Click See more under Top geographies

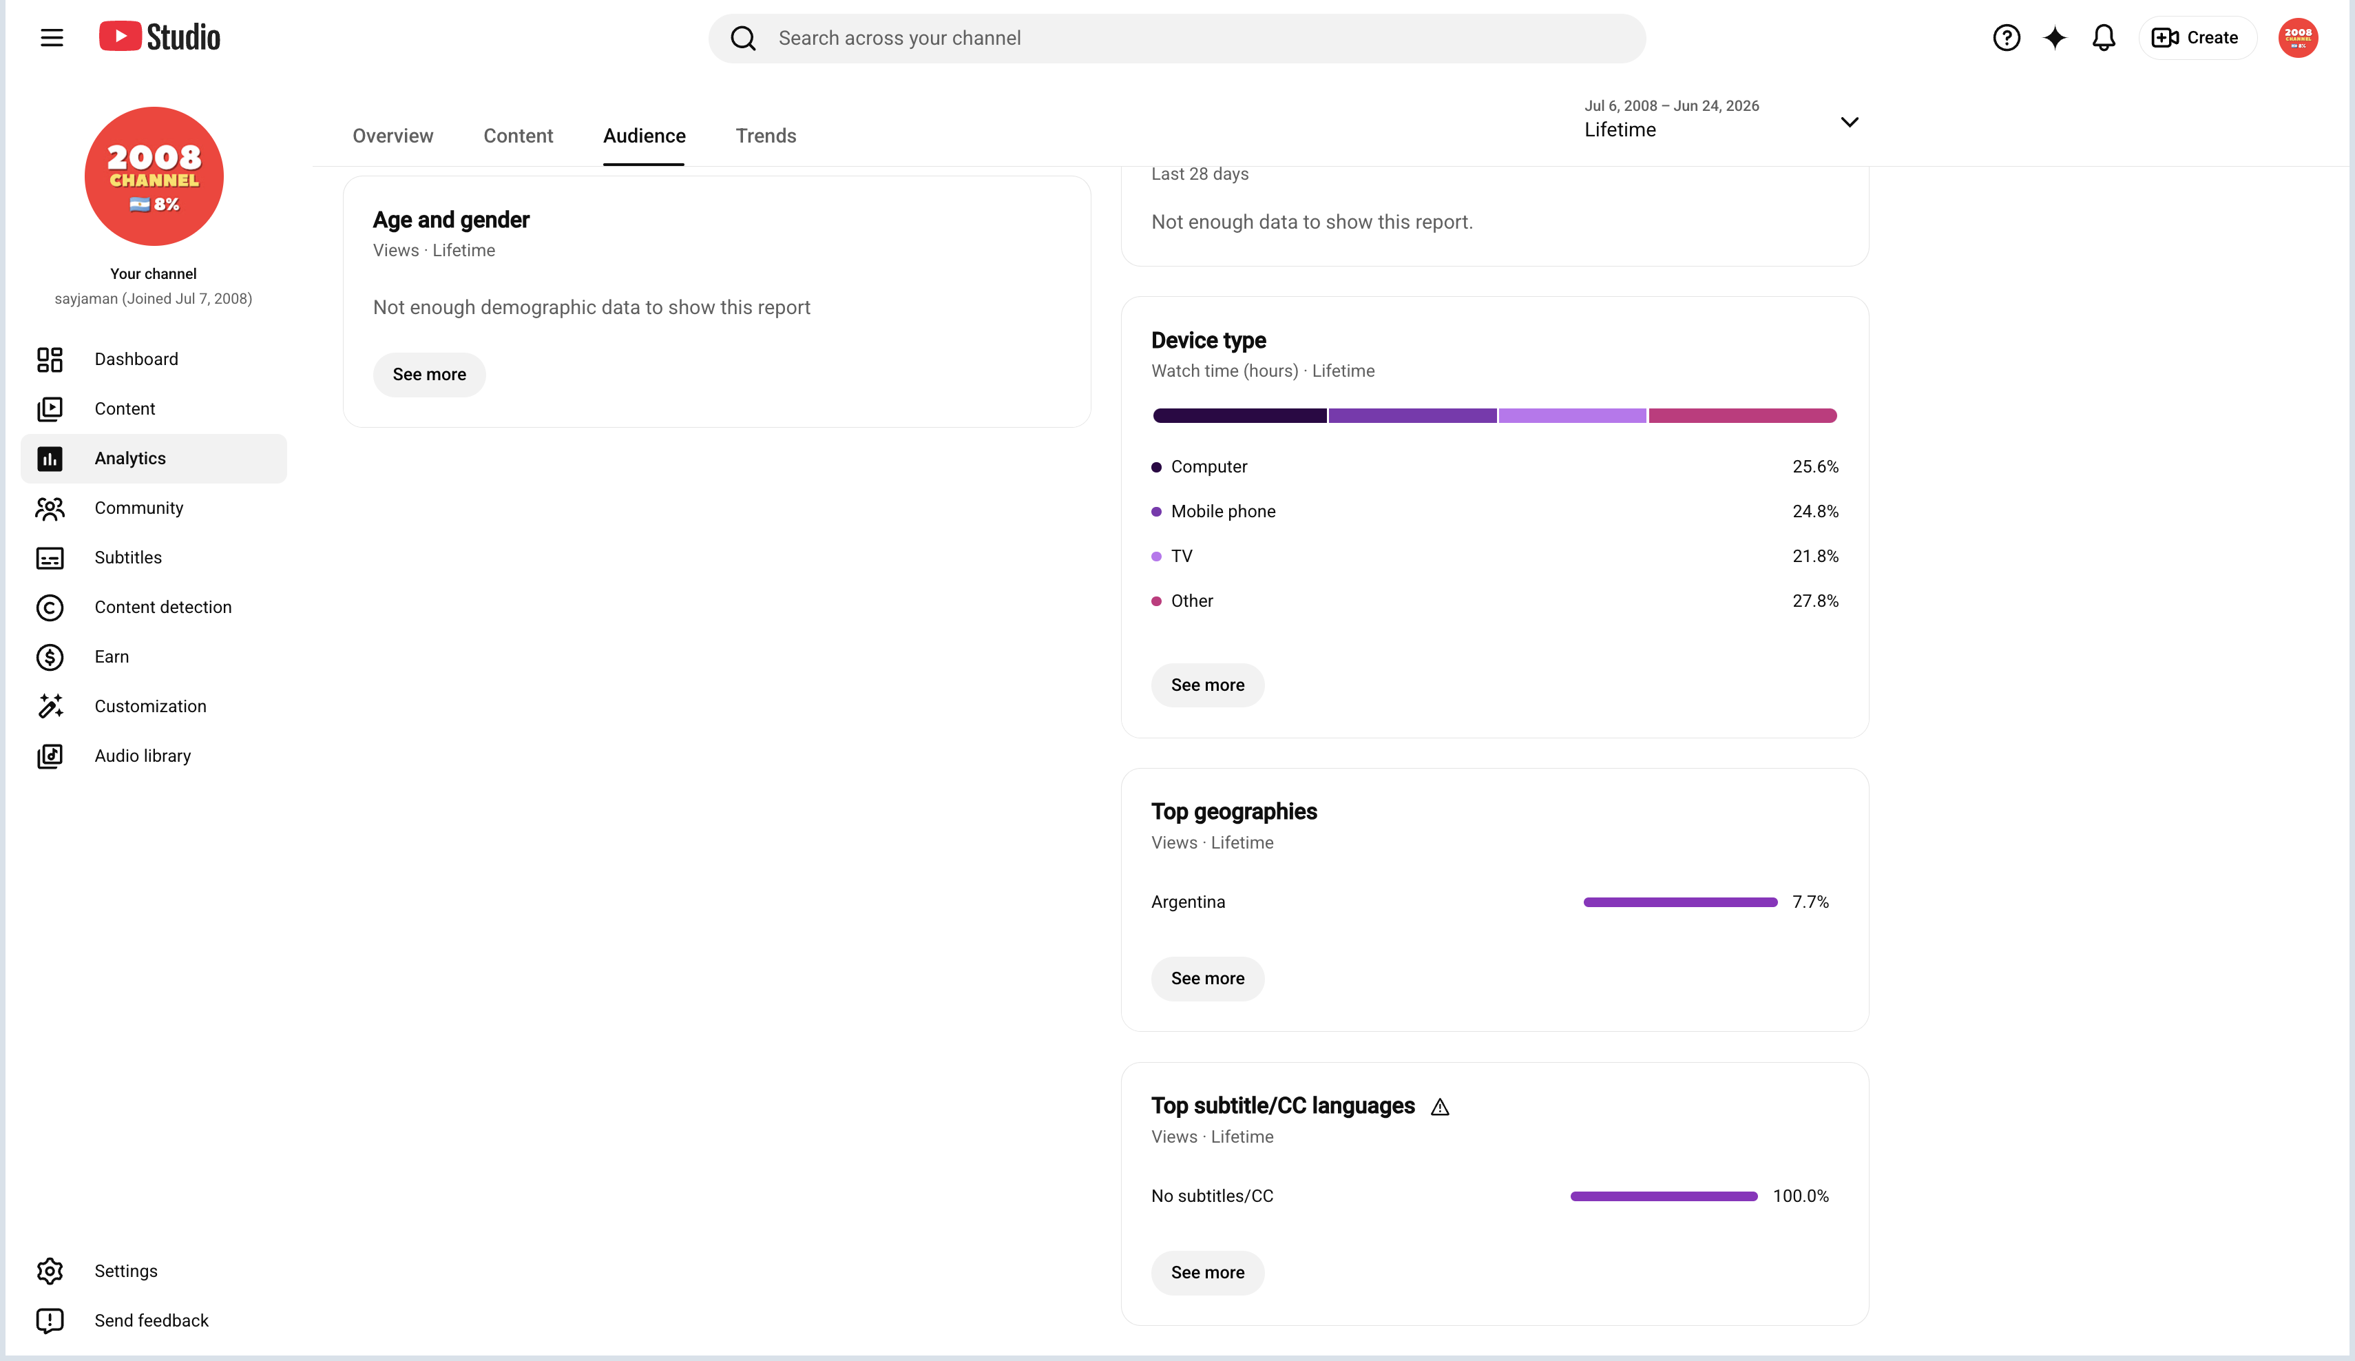coord(1207,979)
